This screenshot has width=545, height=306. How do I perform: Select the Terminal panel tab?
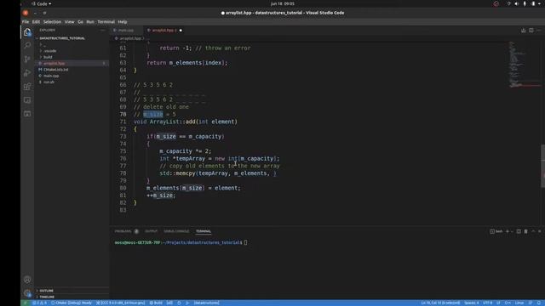(x=204, y=231)
